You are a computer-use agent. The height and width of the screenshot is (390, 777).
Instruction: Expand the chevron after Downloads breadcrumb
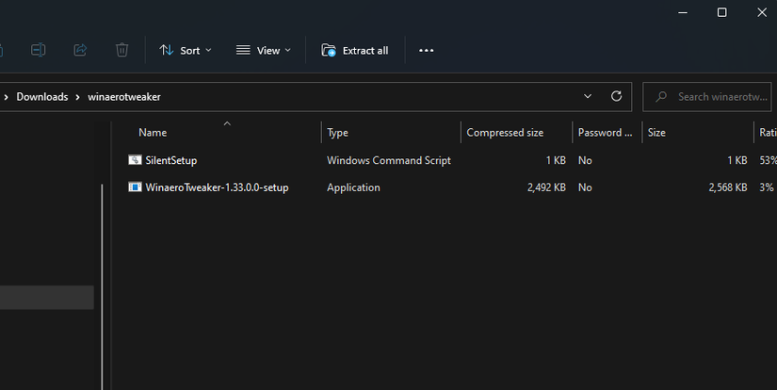pos(78,97)
